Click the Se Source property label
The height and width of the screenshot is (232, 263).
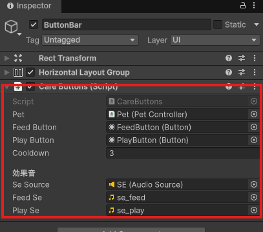pyautogui.click(x=31, y=185)
